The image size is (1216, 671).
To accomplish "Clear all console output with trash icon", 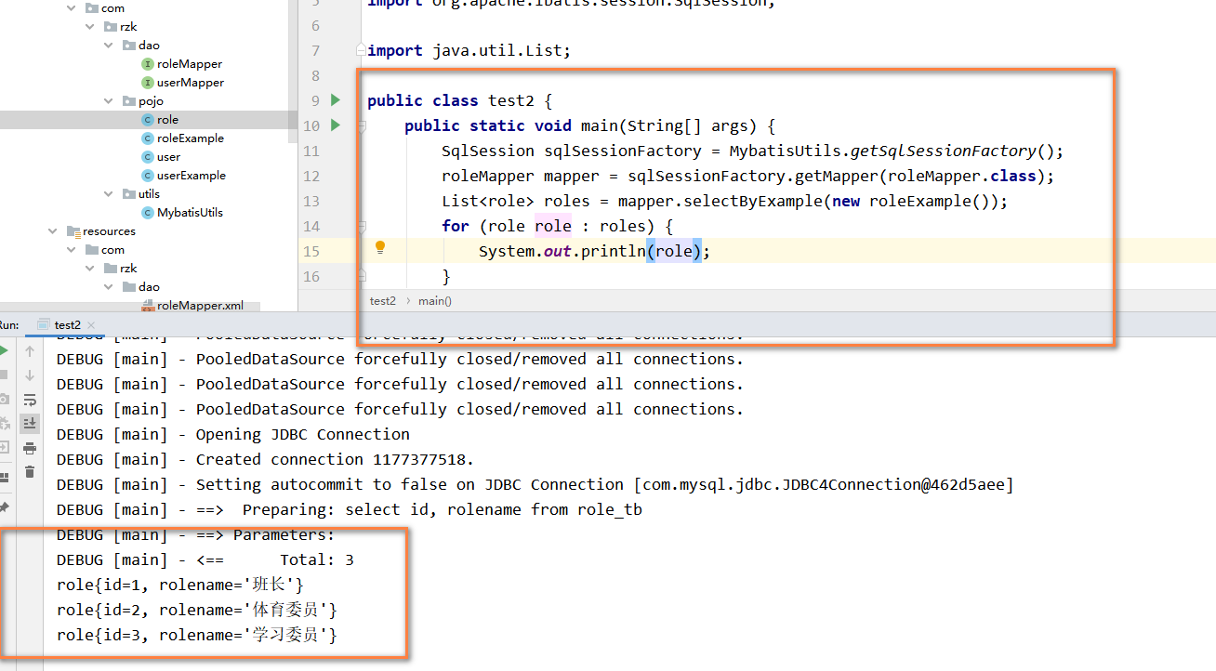I will (30, 472).
